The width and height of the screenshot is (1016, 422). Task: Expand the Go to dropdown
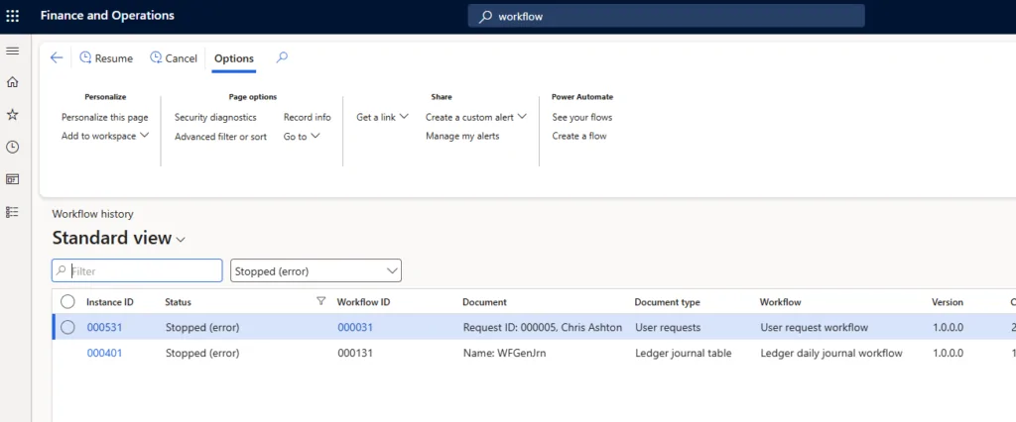coord(302,137)
